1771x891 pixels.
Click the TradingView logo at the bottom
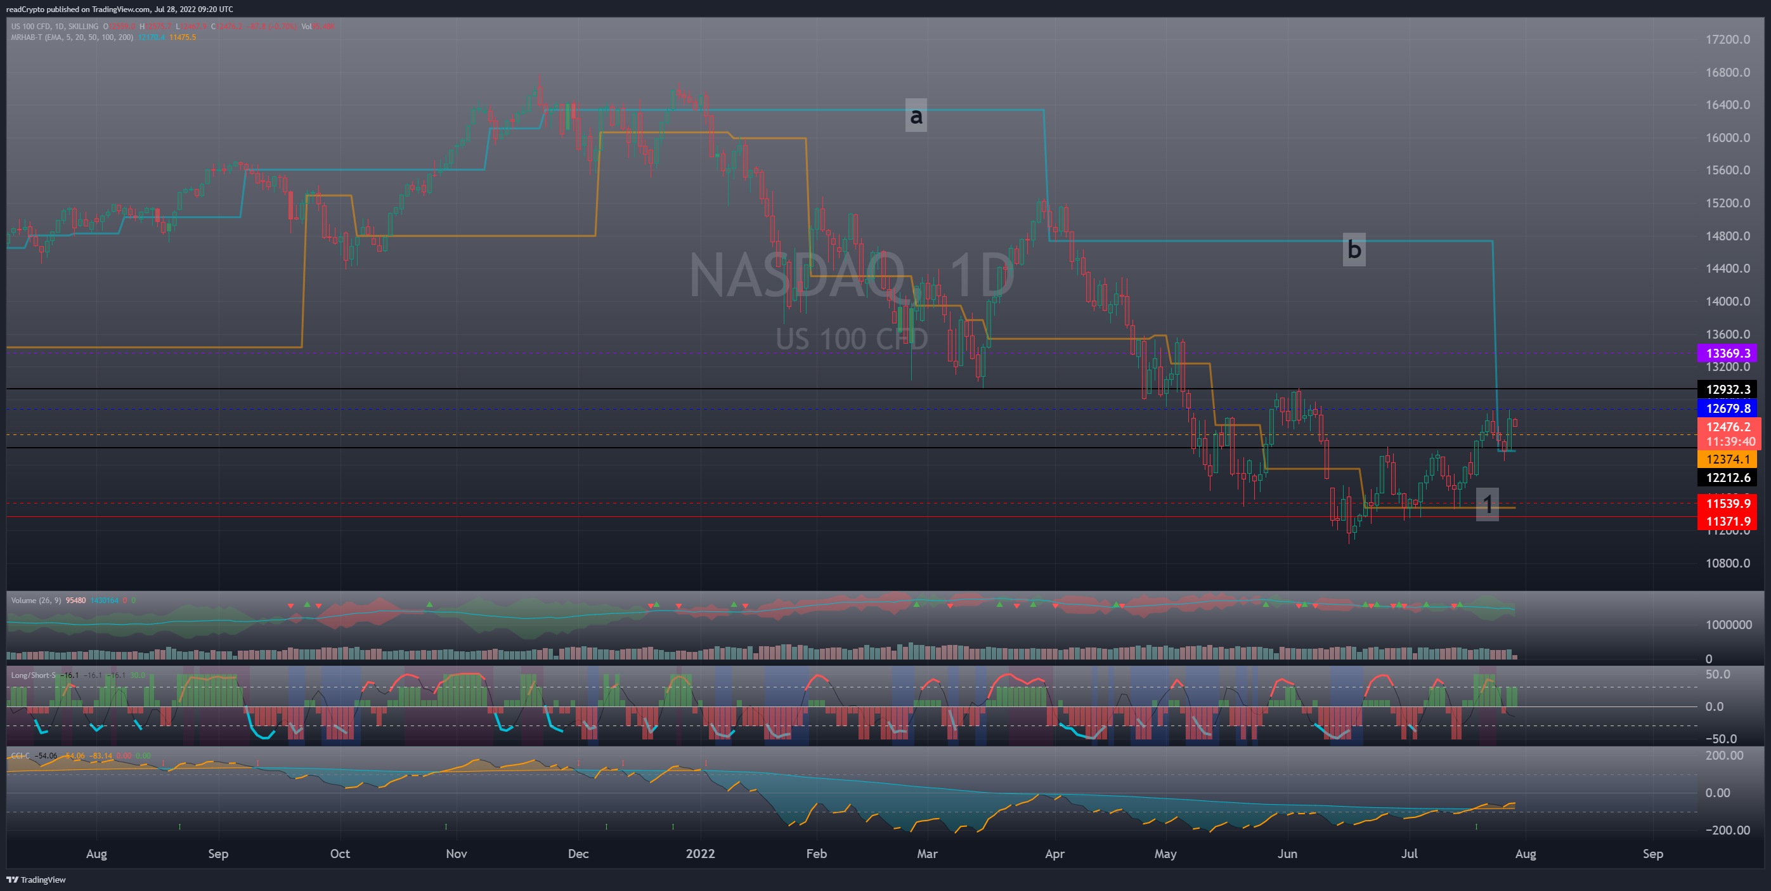coord(36,880)
